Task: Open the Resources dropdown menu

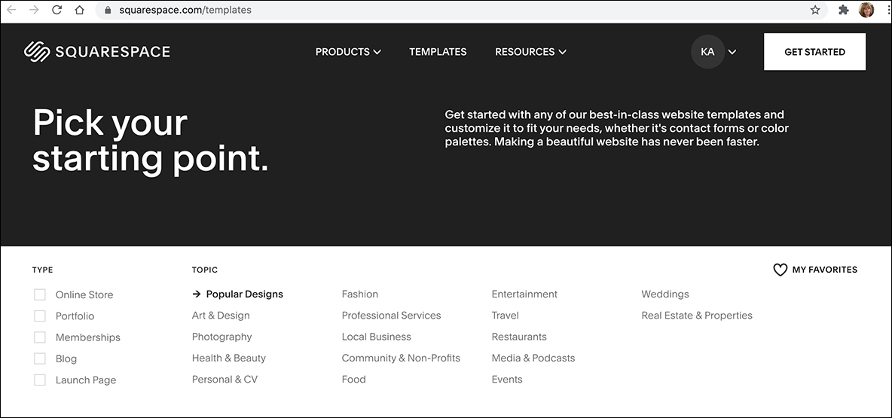Action: 530,52
